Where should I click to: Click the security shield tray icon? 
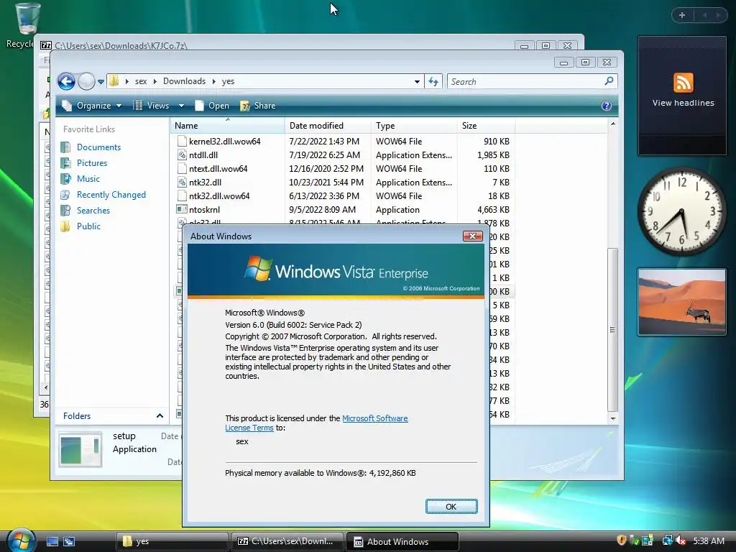tap(622, 540)
